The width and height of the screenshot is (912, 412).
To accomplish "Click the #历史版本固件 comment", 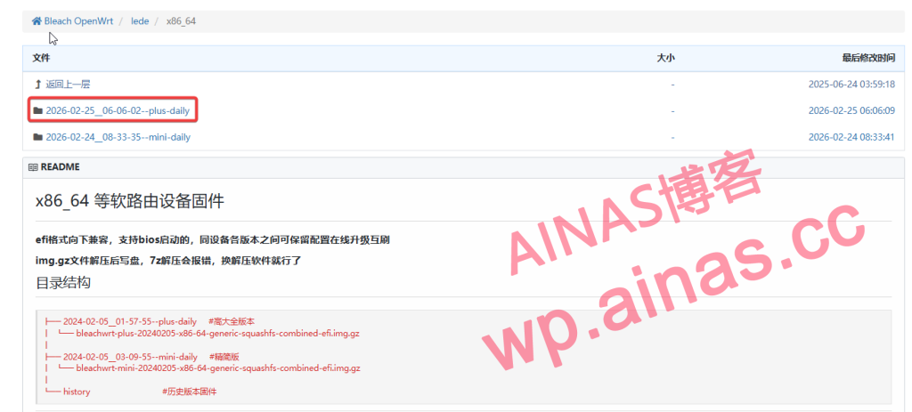I will pos(190,392).
